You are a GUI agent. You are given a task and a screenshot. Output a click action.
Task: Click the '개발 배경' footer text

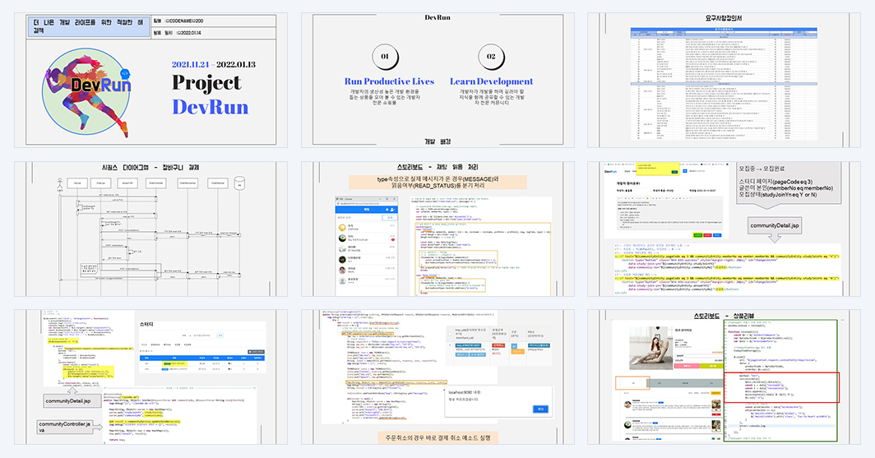pos(437,141)
